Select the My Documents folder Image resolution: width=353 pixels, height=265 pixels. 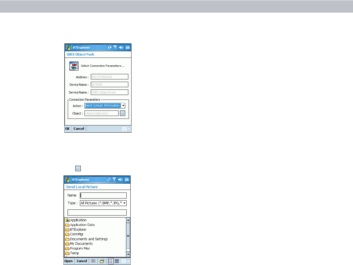(79, 244)
